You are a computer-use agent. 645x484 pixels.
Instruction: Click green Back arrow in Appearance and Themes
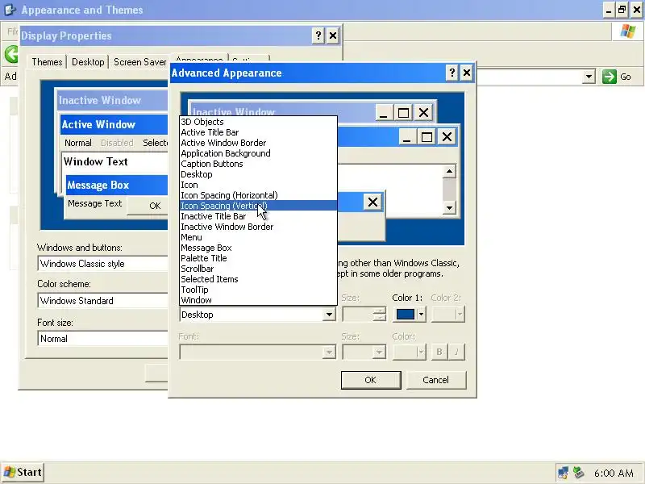pyautogui.click(x=11, y=54)
